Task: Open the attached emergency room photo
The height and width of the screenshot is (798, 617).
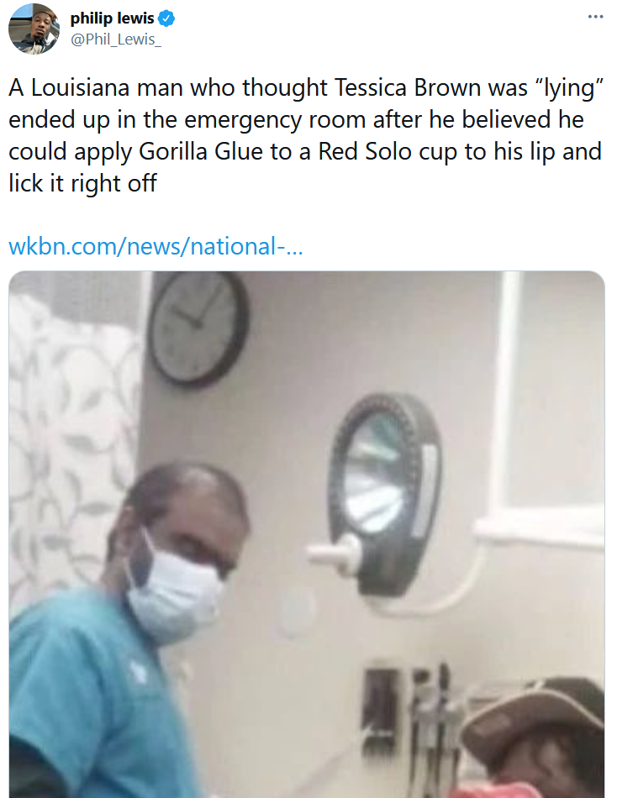Action: (x=307, y=534)
